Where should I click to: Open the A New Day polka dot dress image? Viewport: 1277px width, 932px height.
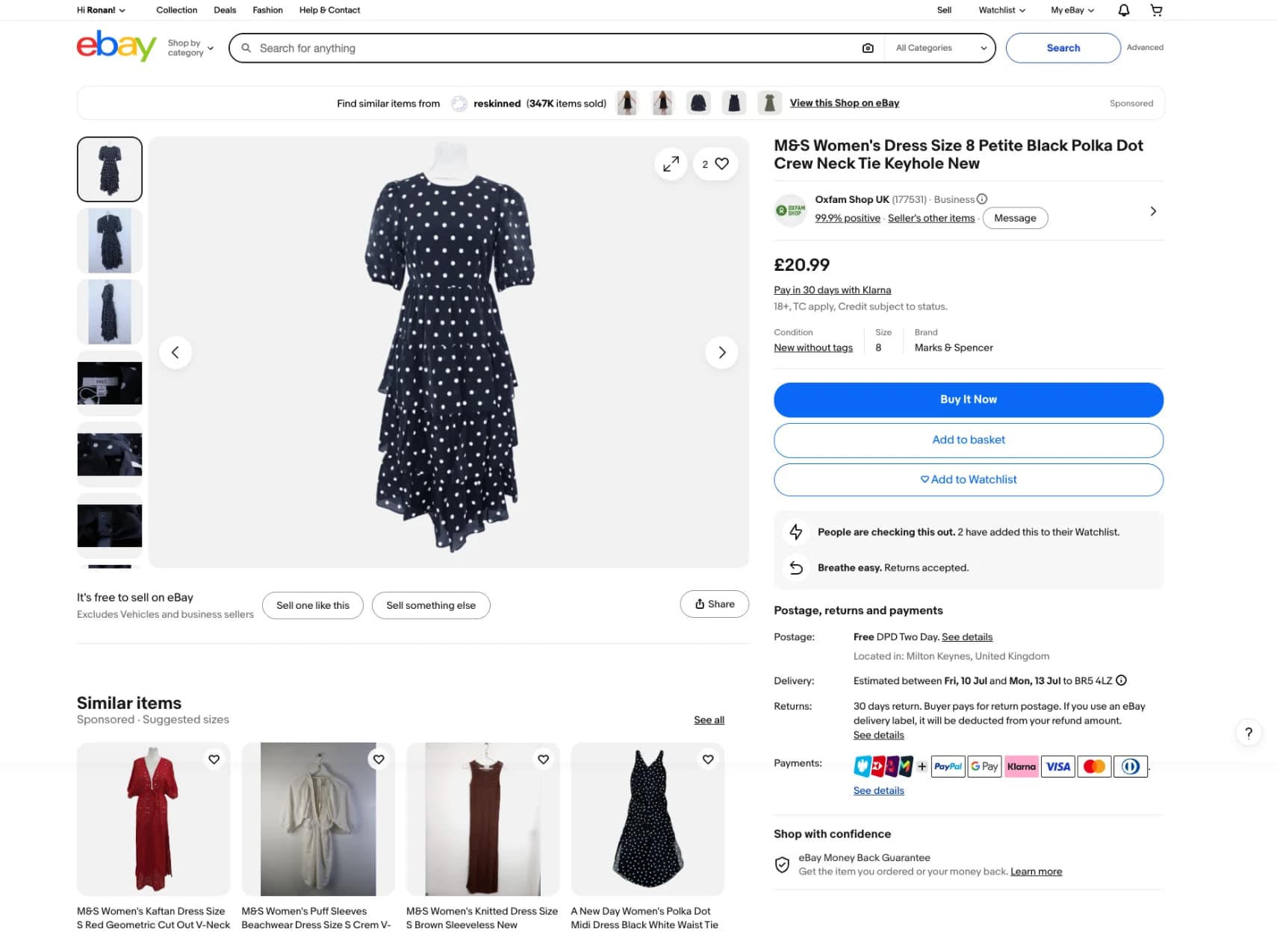[647, 819]
